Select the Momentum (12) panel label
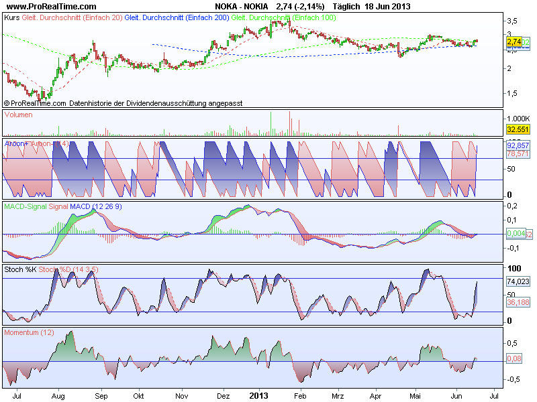This screenshot has height=402, width=537. click(29, 332)
